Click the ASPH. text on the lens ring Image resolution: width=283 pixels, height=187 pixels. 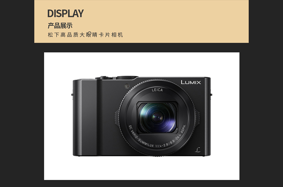click(x=183, y=129)
